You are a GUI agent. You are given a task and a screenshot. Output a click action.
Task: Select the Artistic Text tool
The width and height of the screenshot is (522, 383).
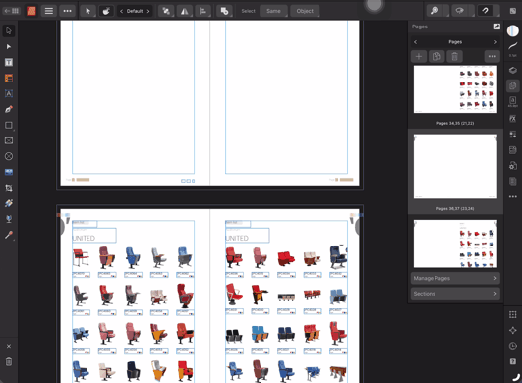[9, 93]
